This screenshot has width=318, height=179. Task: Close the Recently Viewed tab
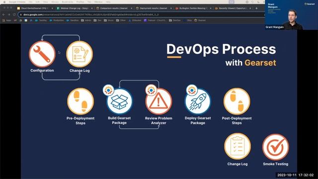pyautogui.click(x=250, y=8)
